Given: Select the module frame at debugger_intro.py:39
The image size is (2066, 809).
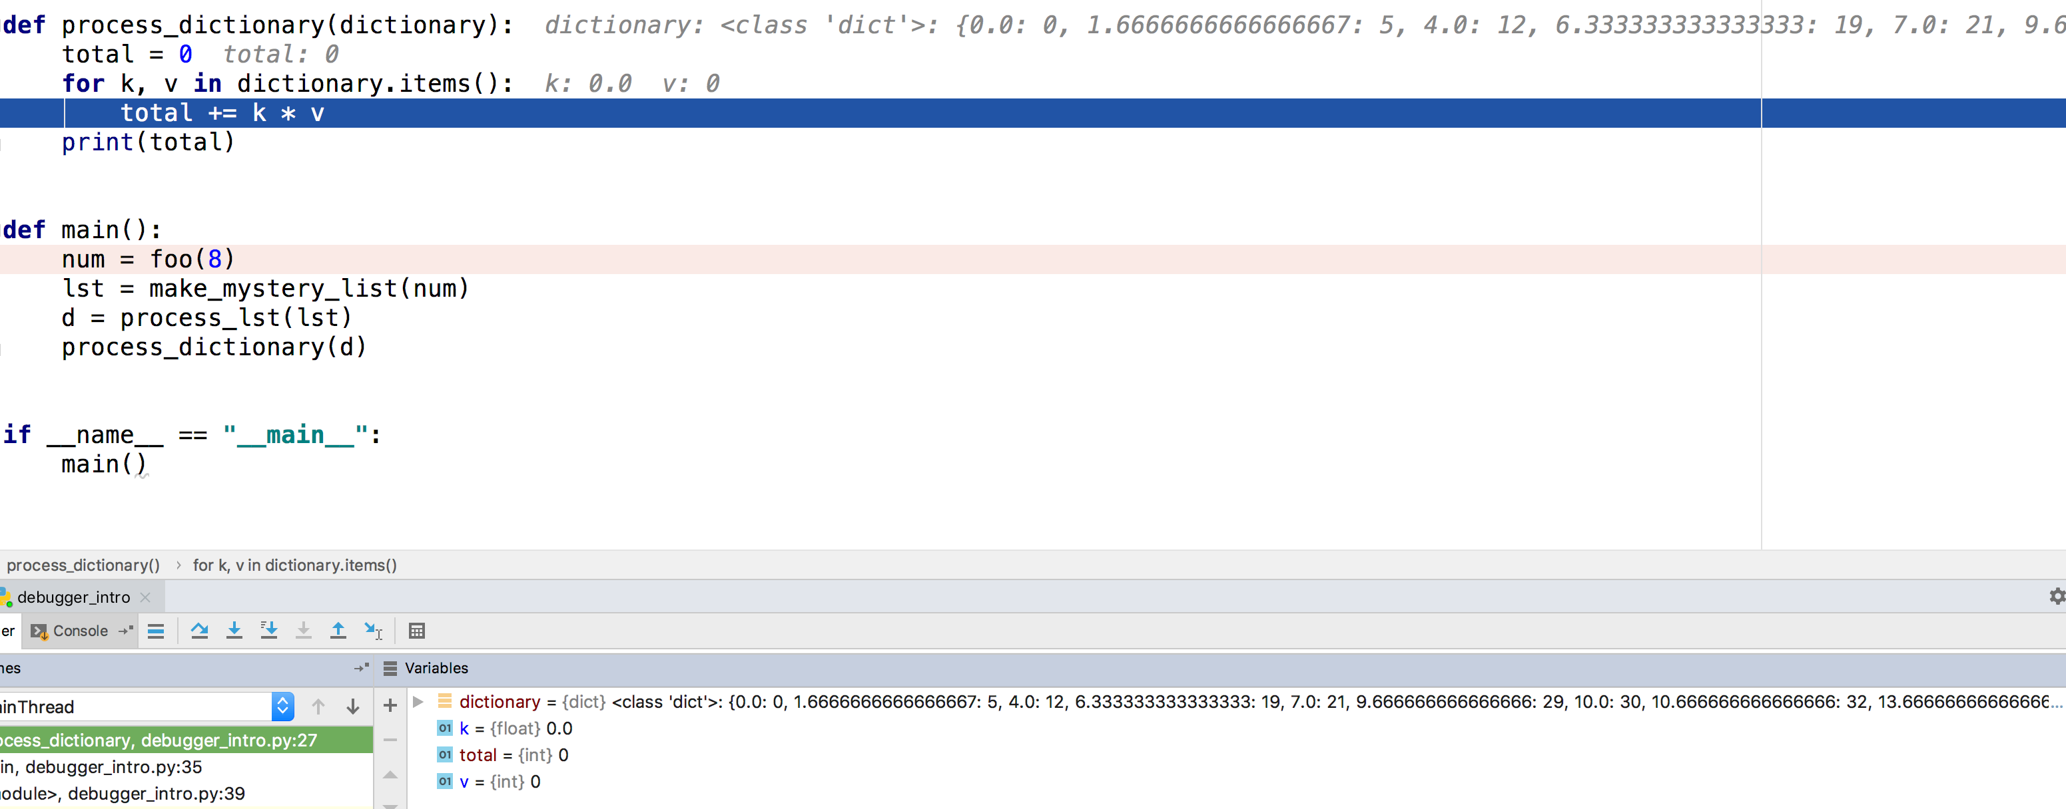Looking at the screenshot, I should (x=186, y=793).
